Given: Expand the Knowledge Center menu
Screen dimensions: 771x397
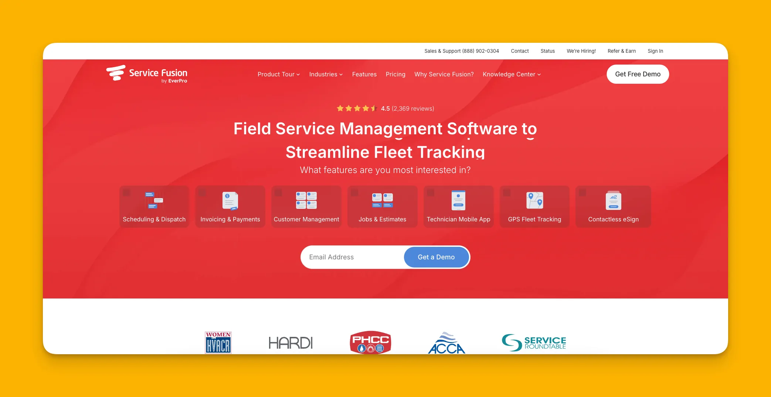Looking at the screenshot, I should click(511, 74).
